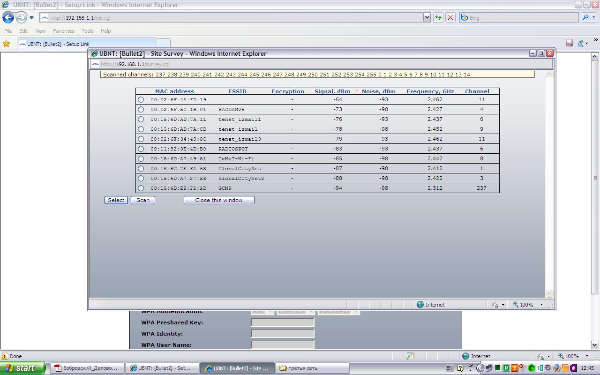The height and width of the screenshot is (375, 600).
Task: Open the main window zoom level dropdown
Action: coord(586,356)
